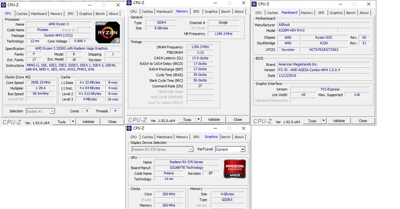400x209 pixels.
Task: Expand the Tools arrow in the Processor window
Action: (x=73, y=122)
